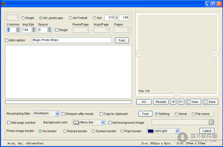Click status text Size: 920pix x 0pix
This screenshot has width=223, height=147.
(x=156, y=143)
